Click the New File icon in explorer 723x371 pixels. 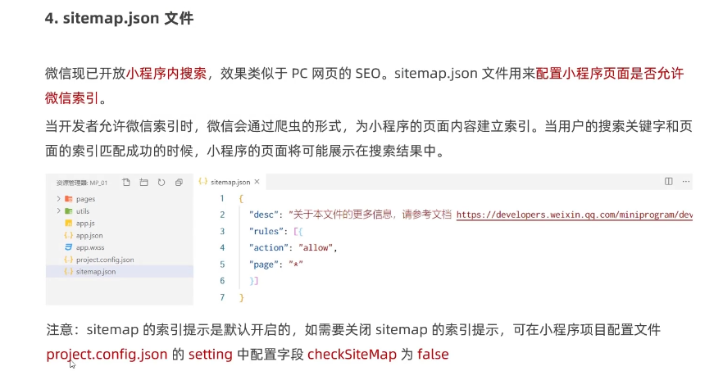click(126, 182)
